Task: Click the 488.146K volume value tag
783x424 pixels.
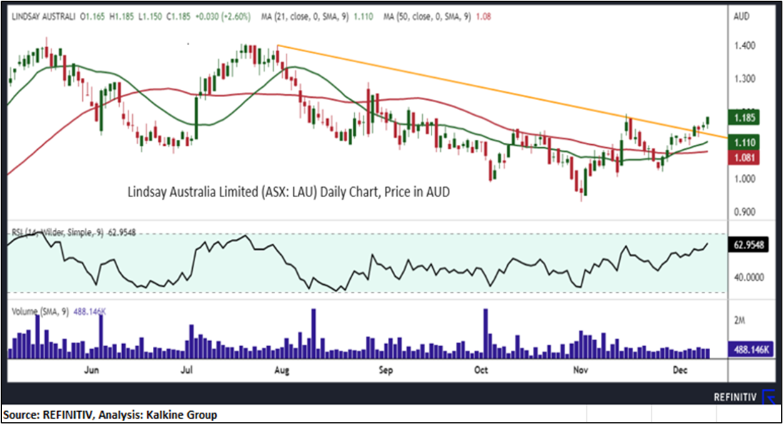Action: click(x=751, y=350)
